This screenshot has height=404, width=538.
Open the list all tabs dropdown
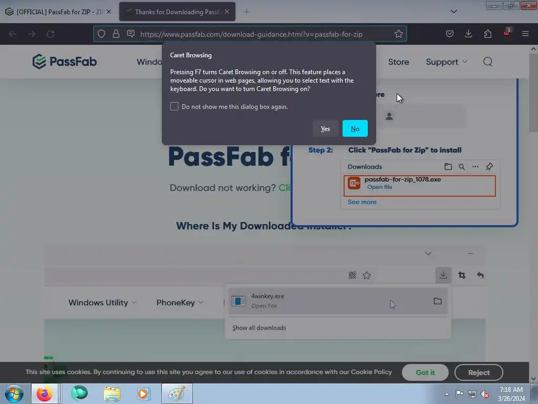[453, 12]
